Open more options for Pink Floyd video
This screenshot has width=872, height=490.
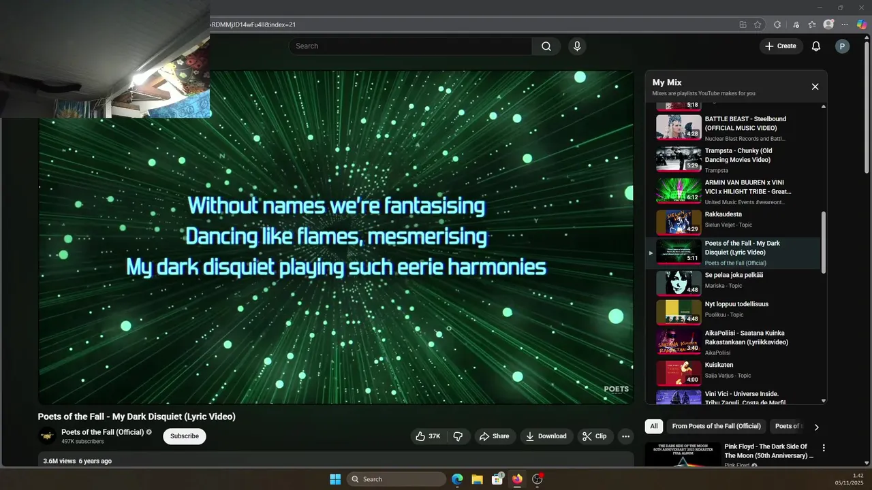click(x=824, y=448)
